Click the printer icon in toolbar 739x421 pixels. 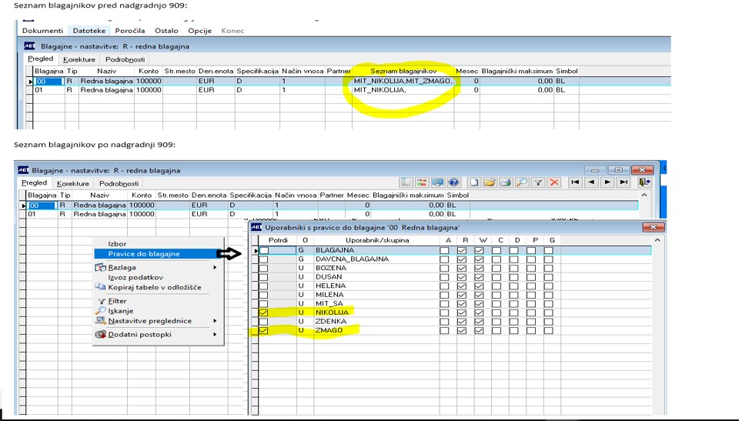506,182
